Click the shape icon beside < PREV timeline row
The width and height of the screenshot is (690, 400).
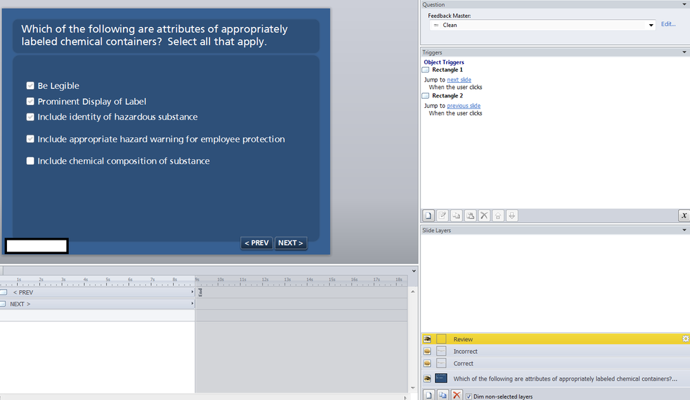point(3,292)
